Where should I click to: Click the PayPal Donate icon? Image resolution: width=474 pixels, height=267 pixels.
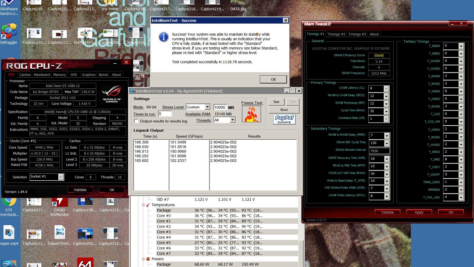click(x=284, y=119)
